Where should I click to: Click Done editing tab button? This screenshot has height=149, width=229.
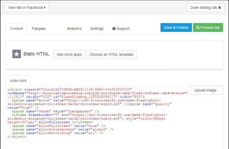[x=205, y=8]
